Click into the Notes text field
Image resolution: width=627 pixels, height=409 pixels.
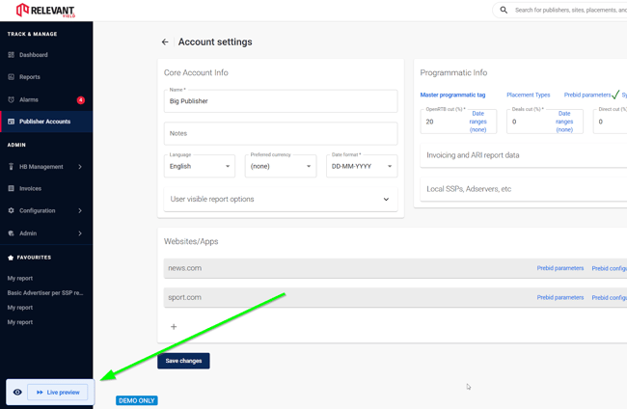(x=280, y=133)
